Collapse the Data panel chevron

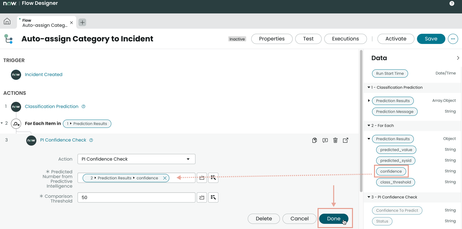458,58
